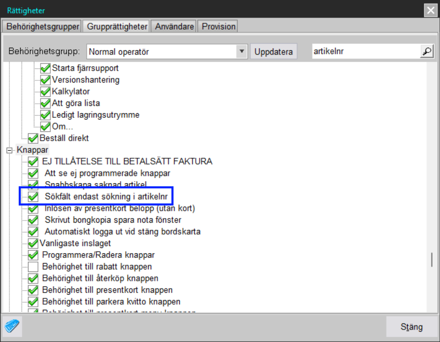Collapse the Knappar tree node
This screenshot has height=342, width=440.
click(x=9, y=150)
